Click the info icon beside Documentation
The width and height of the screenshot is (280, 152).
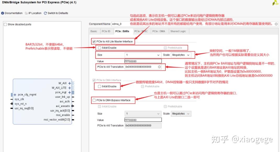pyautogui.click(x=3, y=13)
